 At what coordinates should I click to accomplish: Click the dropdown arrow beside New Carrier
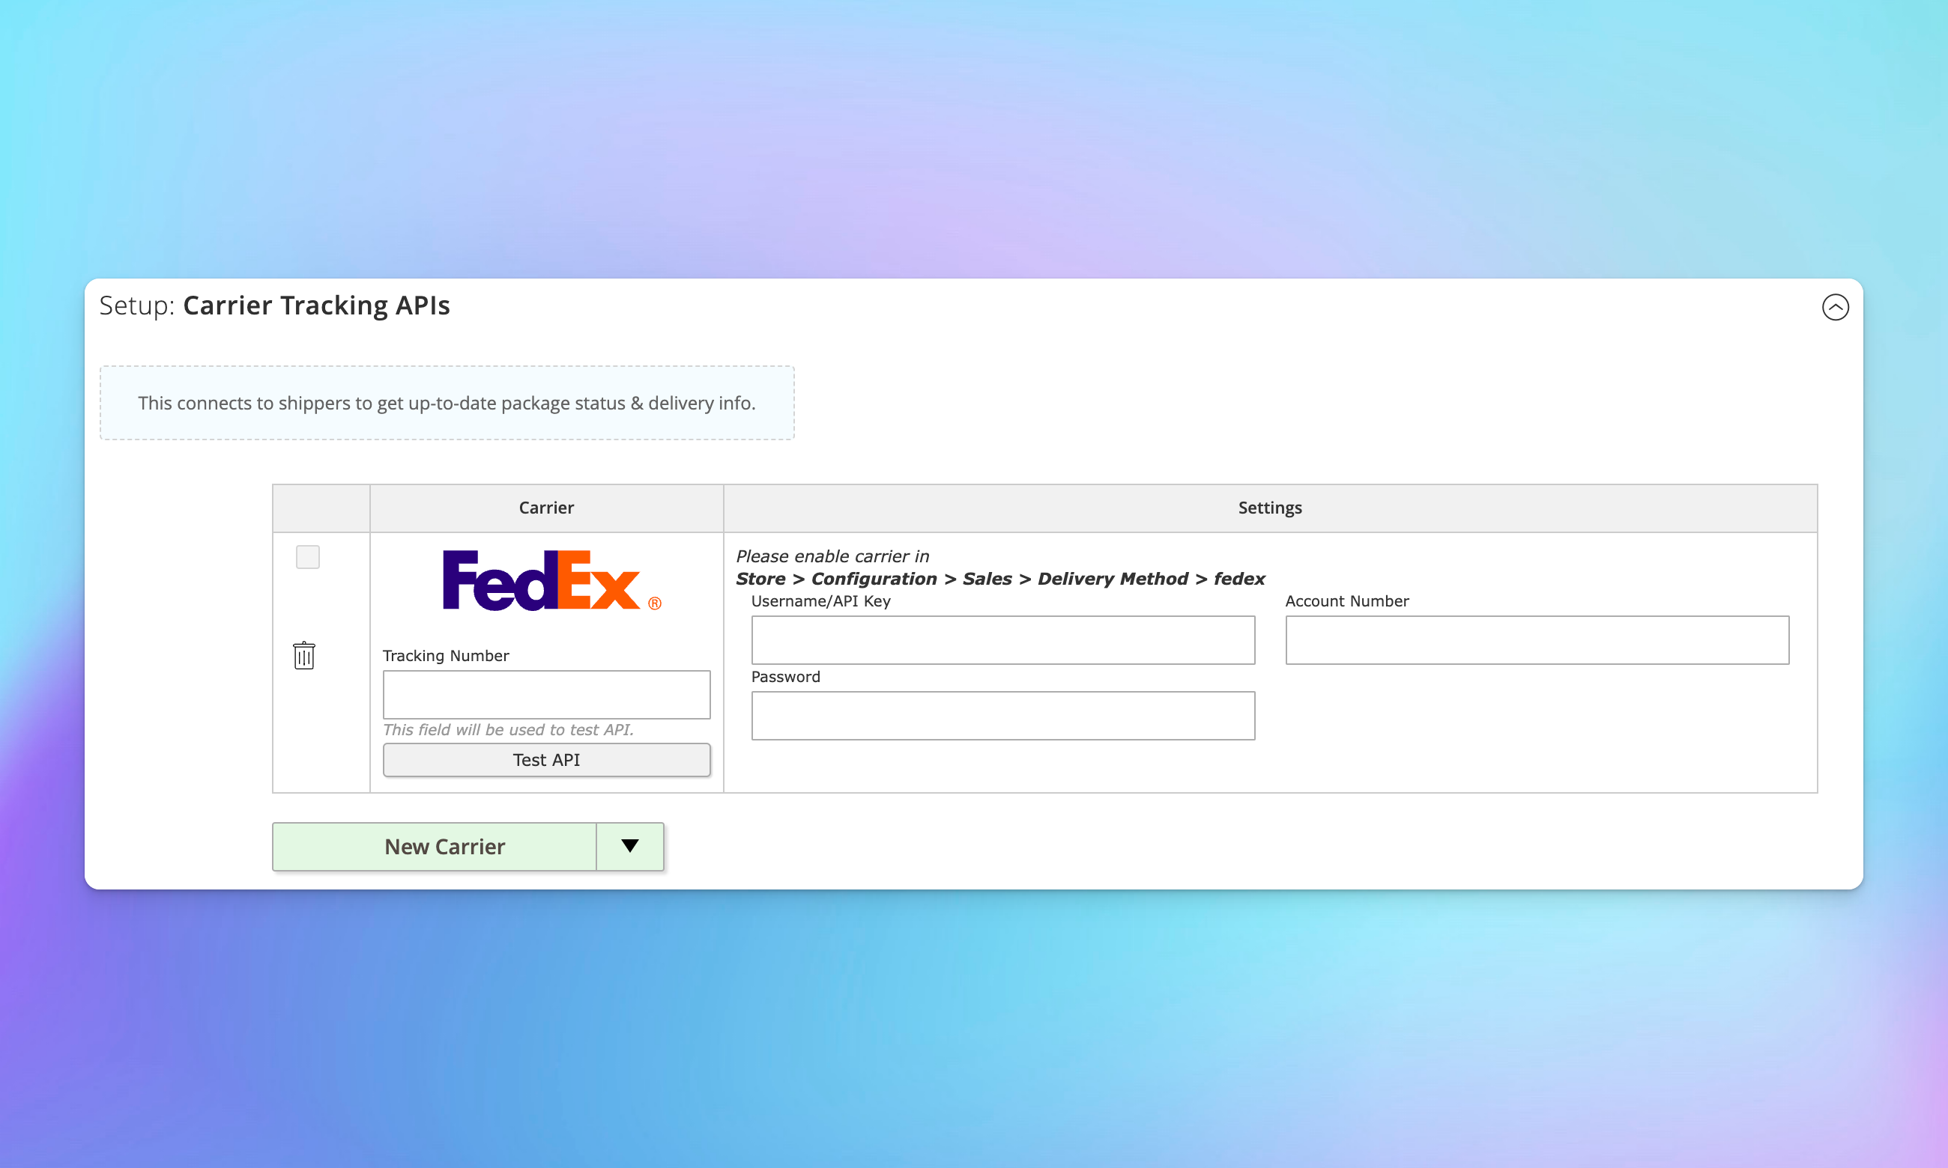tap(629, 845)
